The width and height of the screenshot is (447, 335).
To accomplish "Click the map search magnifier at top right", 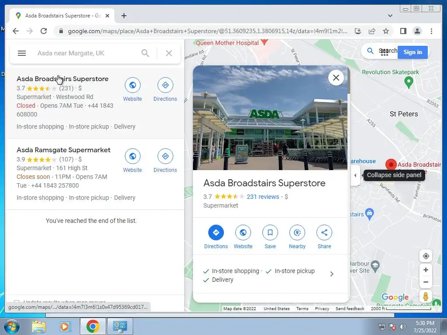I will click(370, 51).
